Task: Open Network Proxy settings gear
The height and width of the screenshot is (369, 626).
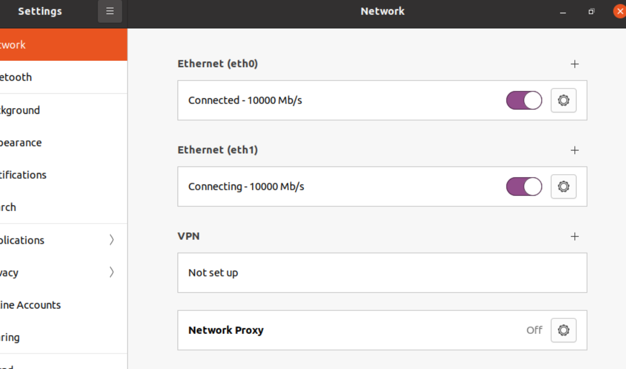Action: (563, 330)
